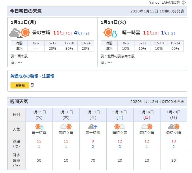Click the 1月14日(火) date heading
This screenshot has width=192, height=173.
click(113, 22)
